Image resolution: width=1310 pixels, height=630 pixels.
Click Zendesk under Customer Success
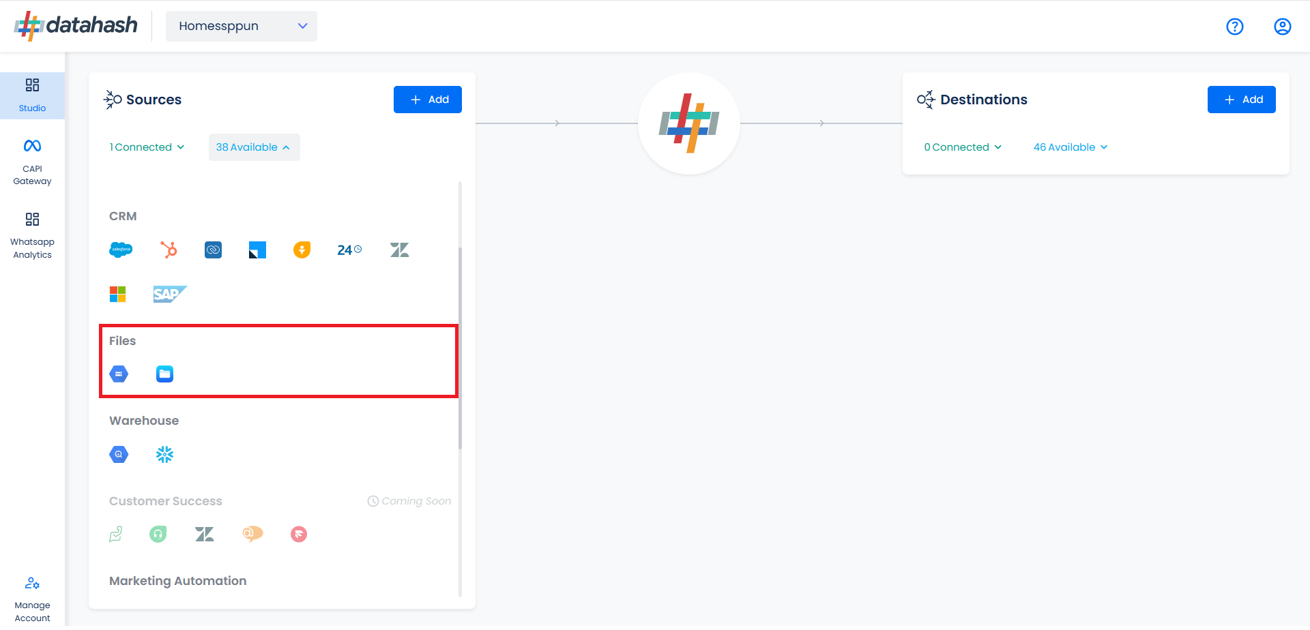click(x=204, y=534)
